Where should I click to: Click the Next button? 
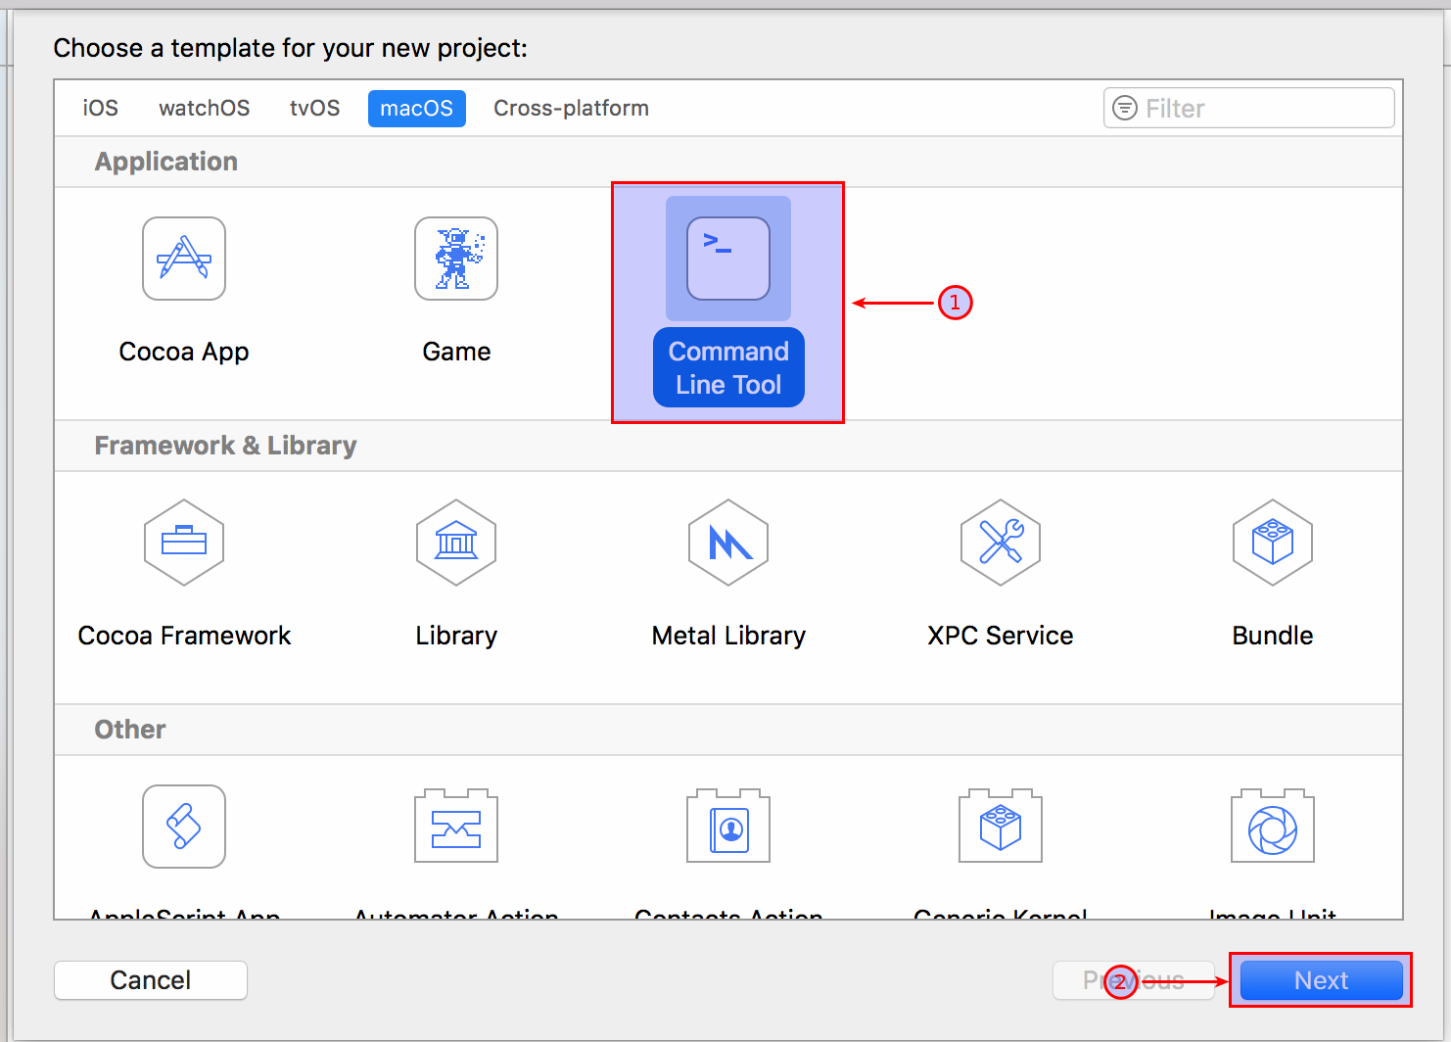pyautogui.click(x=1321, y=980)
